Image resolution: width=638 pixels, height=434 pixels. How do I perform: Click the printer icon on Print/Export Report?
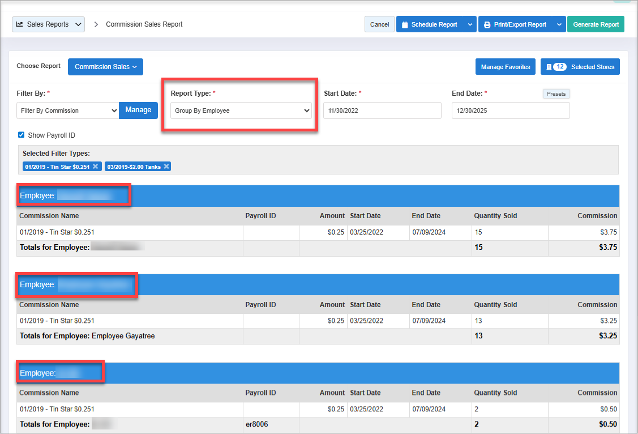[487, 25]
